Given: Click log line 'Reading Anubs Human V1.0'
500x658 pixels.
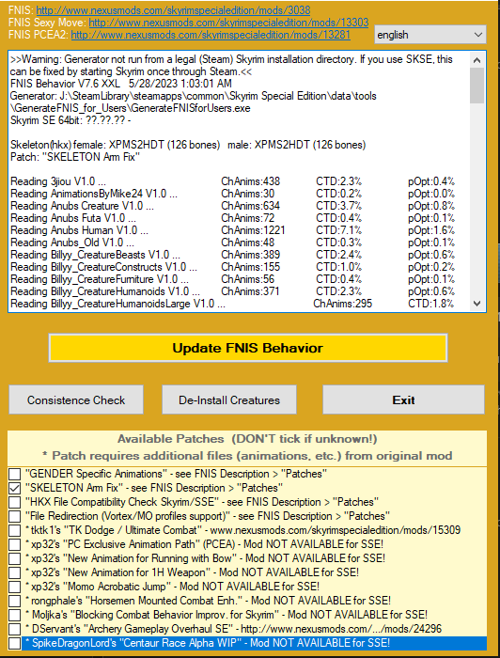Looking at the screenshot, I should [79, 230].
